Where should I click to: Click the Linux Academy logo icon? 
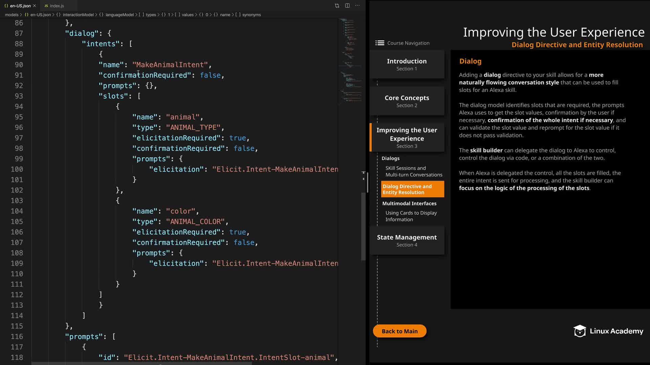[580, 331]
